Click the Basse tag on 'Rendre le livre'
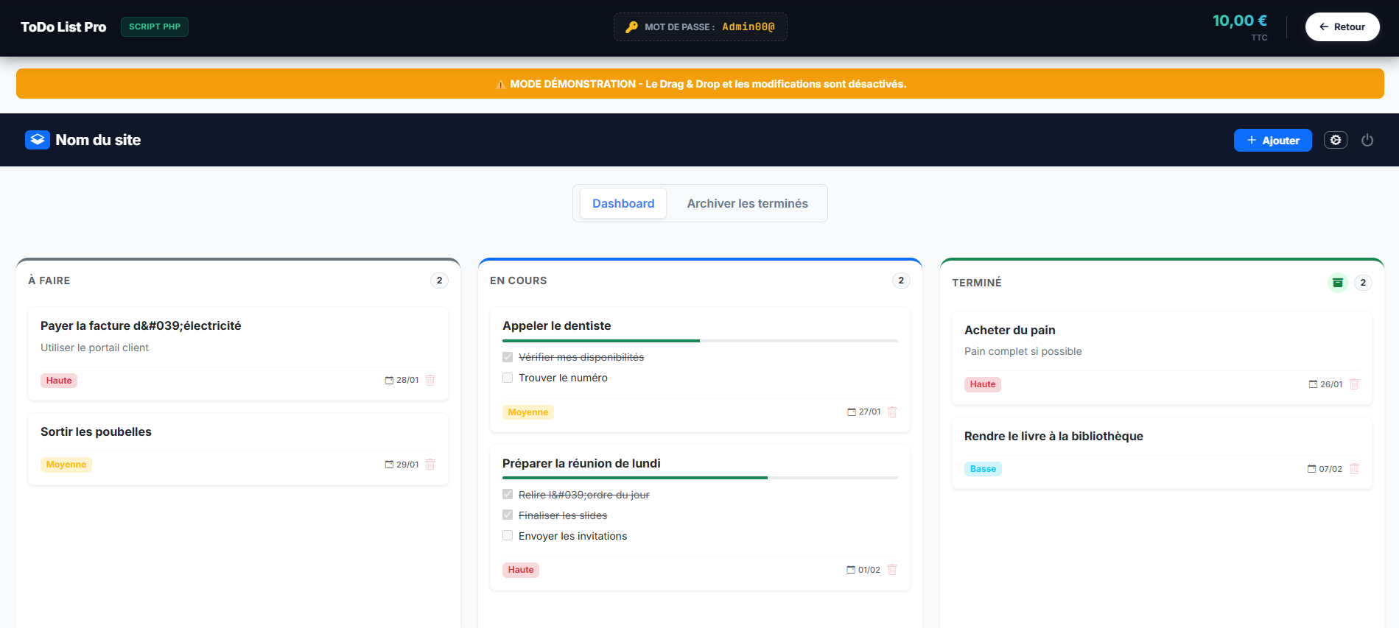Viewport: 1399px width, 628px height. [983, 469]
